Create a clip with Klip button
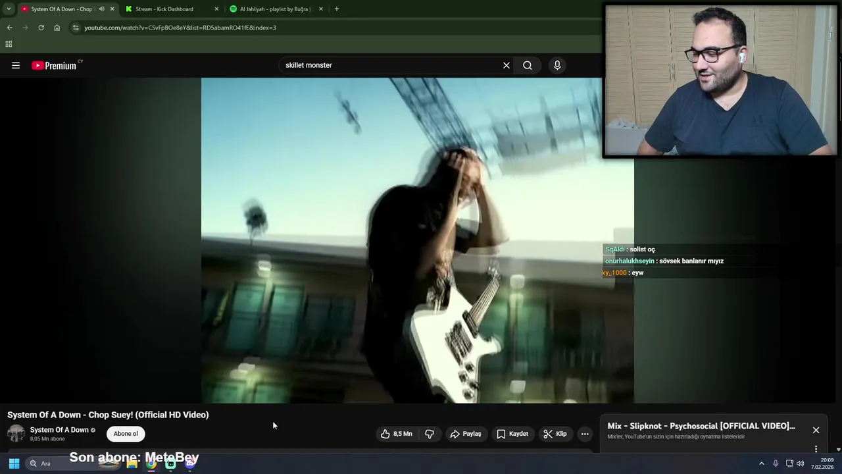The width and height of the screenshot is (842, 474). tap(555, 434)
